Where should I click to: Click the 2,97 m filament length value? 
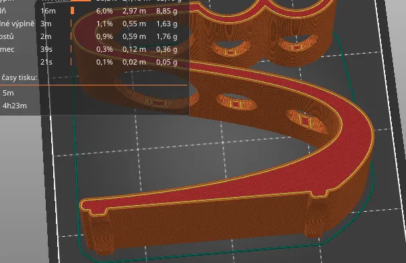click(x=134, y=11)
